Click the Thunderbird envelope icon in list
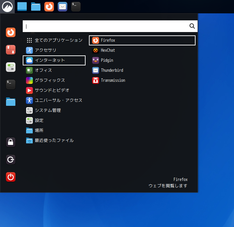234x227 pixels. pos(96,70)
